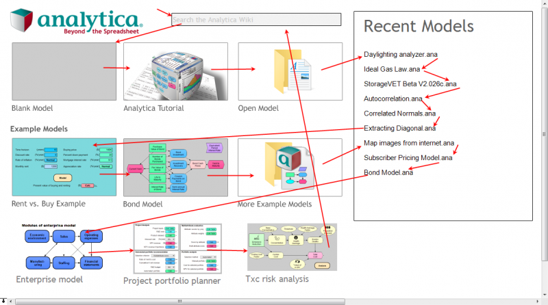Open recent model Daylighting analyzer.ana
The height and width of the screenshot is (305, 548).
(x=401, y=55)
